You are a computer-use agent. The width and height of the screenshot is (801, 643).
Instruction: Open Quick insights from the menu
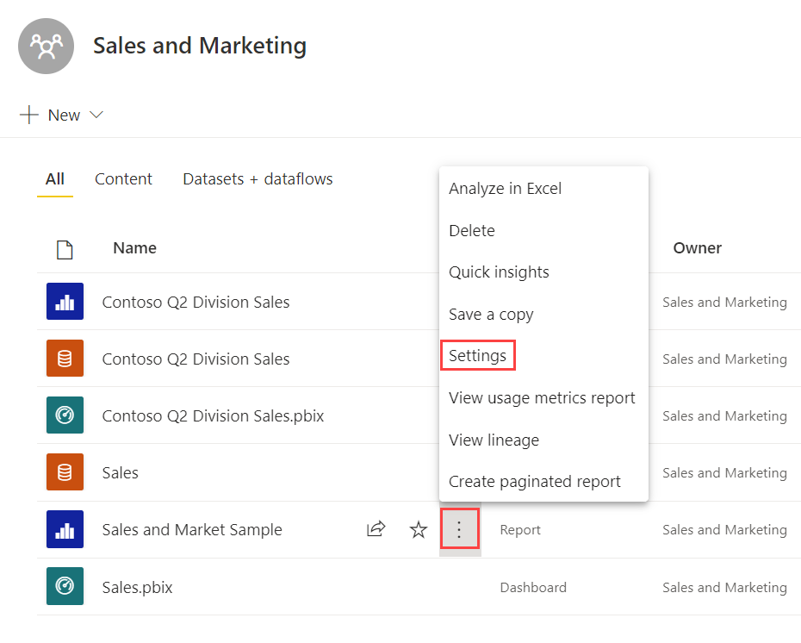(499, 272)
